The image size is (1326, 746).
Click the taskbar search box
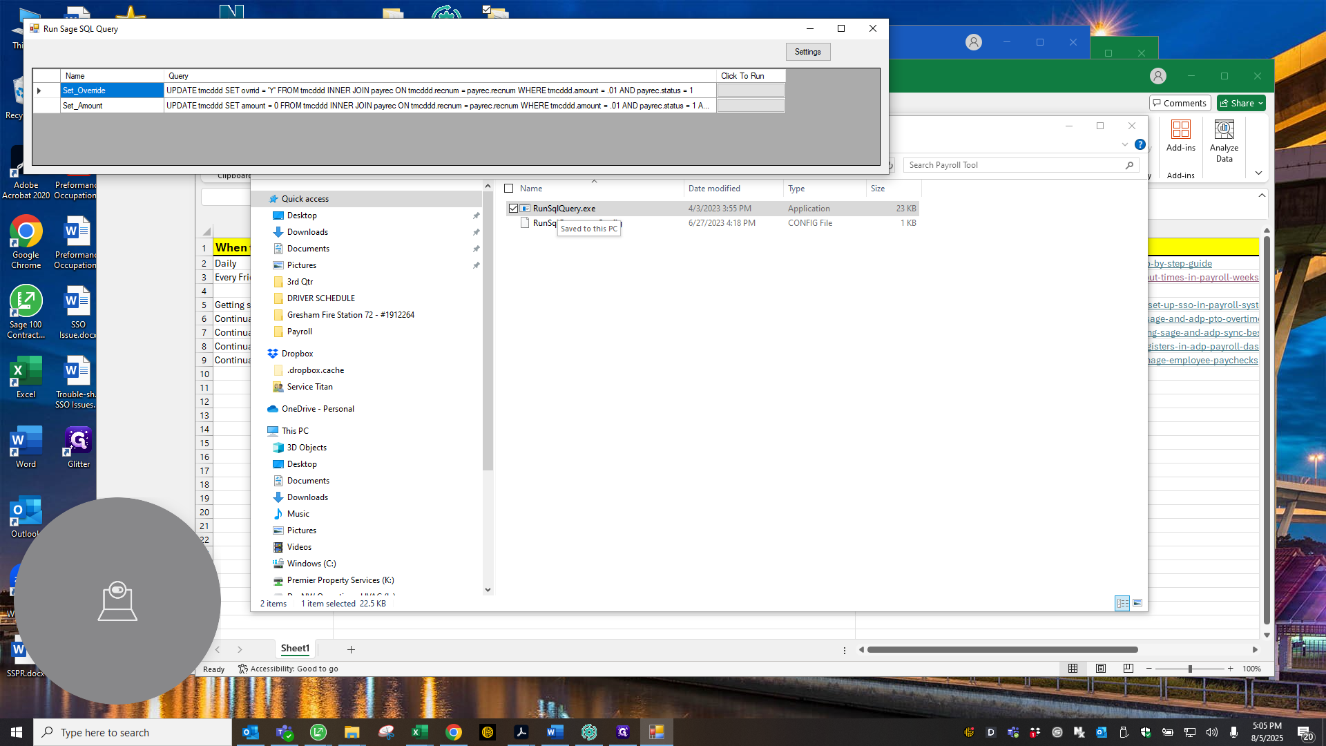(133, 732)
